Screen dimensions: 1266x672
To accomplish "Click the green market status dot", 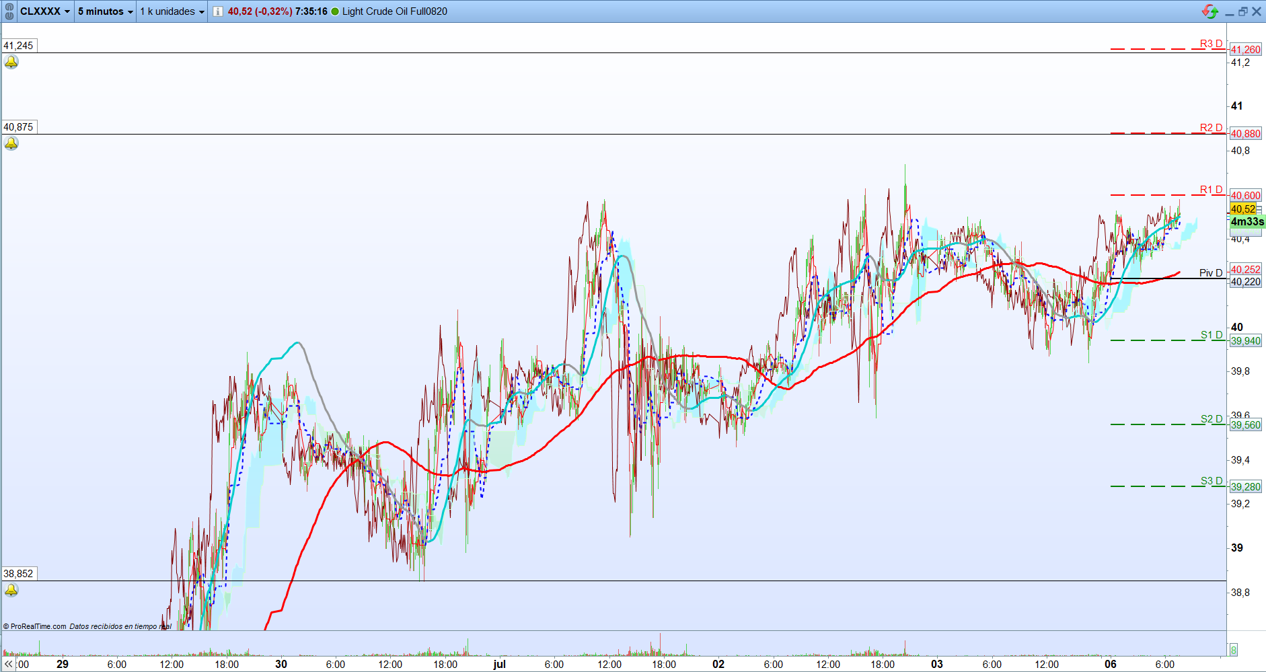I will [x=335, y=11].
